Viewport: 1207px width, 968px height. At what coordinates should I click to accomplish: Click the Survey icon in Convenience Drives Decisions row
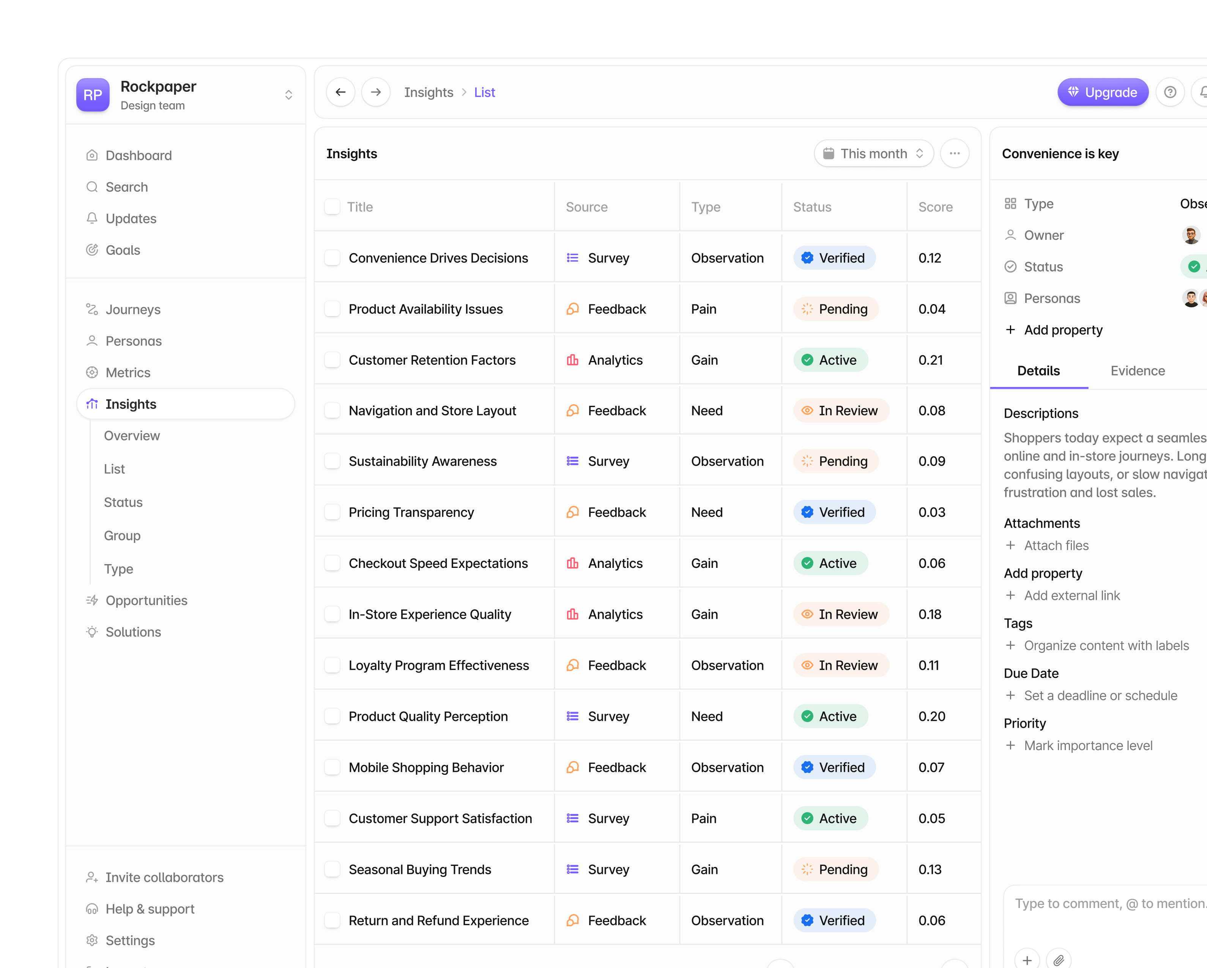coord(572,257)
